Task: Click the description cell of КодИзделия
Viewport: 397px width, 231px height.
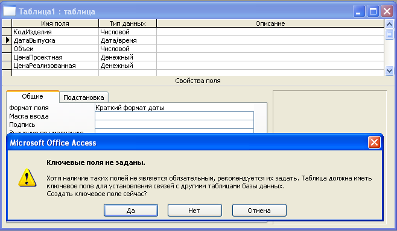Action: coord(270,32)
